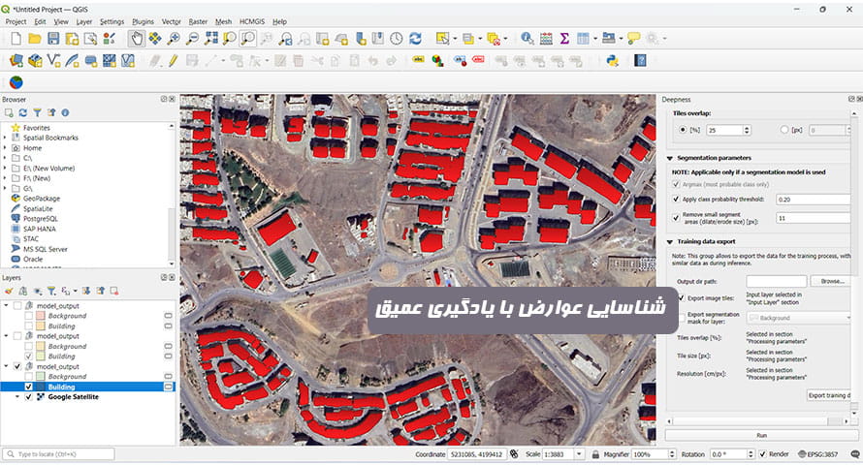This screenshot has height=465, width=863.
Task: Click the Map Tips speech bubble icon
Action: click(634, 39)
